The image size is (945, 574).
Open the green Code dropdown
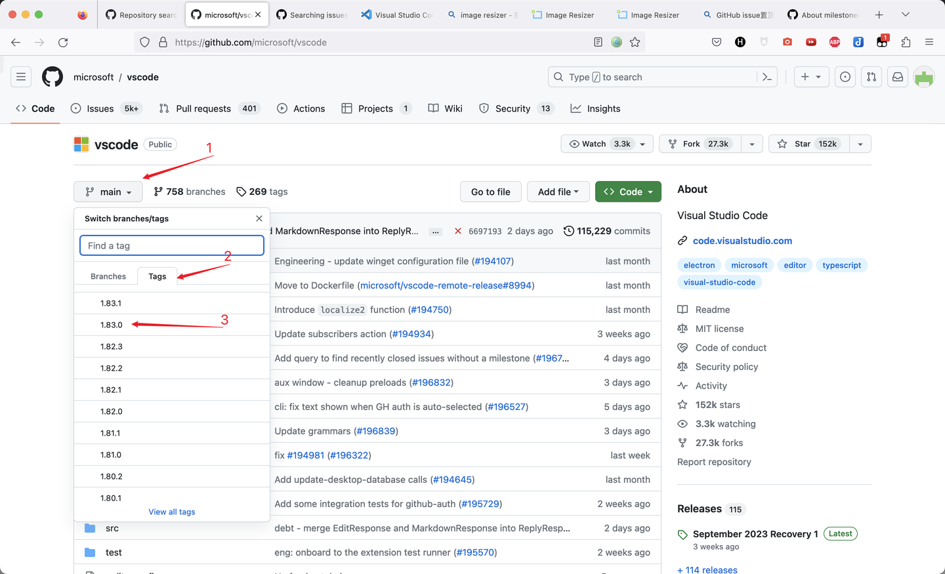tap(628, 192)
